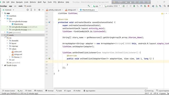Image resolution: width=169 pixels, height=95 pixels.
Task: Click Expand All in project panel
Action: (x=31, y=10)
